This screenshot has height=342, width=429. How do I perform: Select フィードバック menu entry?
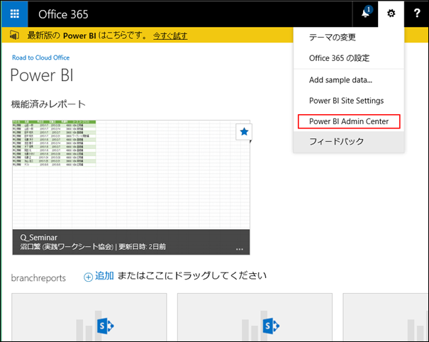(349, 142)
